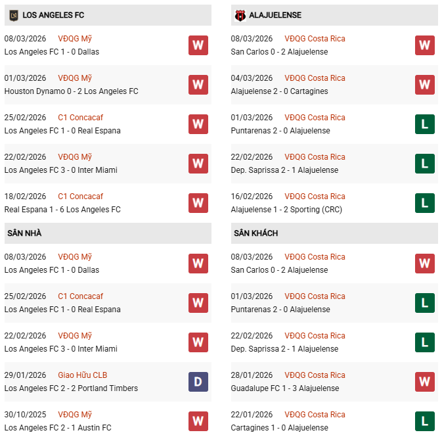Click the Los Angeles FC team logo

point(13,14)
